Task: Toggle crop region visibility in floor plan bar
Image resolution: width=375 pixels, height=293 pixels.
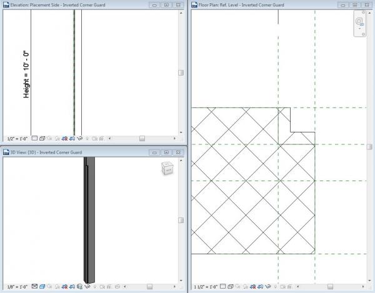Action: (261, 287)
